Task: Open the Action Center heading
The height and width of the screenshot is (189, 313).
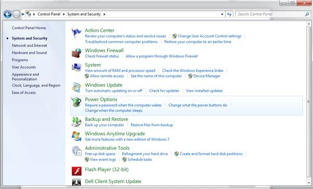Action: [x=100, y=30]
